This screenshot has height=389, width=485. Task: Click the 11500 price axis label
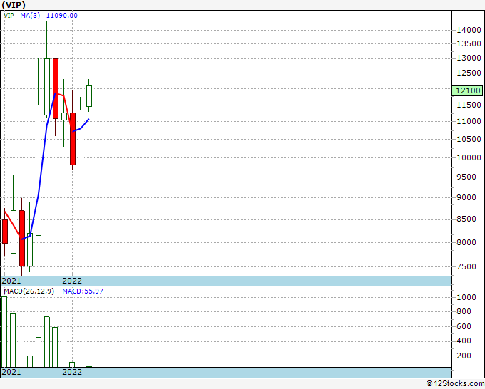tap(469, 105)
